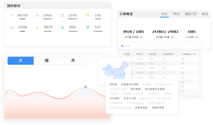Click the green wallet icon beside 894

[x=62, y=27]
